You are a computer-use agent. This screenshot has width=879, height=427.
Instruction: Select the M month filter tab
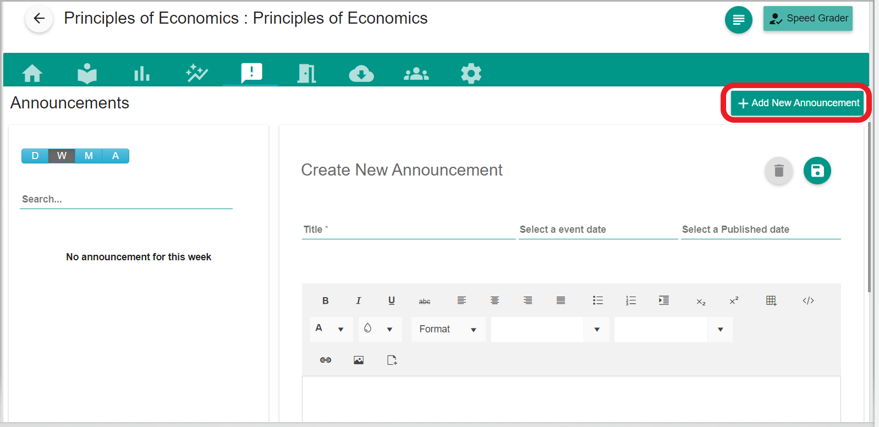tap(89, 156)
